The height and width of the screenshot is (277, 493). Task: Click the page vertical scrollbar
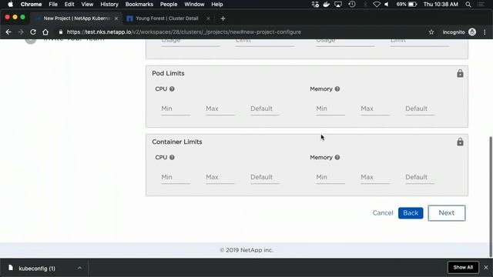pyautogui.click(x=491, y=197)
